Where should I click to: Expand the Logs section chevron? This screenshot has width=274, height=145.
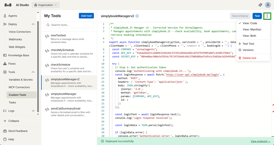pos(33,111)
